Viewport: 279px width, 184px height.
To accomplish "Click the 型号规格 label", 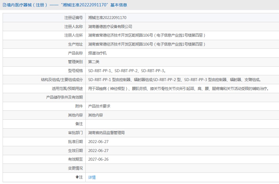I will 76,71.
